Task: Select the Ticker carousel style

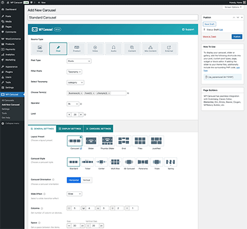Action: [x=88, y=162]
